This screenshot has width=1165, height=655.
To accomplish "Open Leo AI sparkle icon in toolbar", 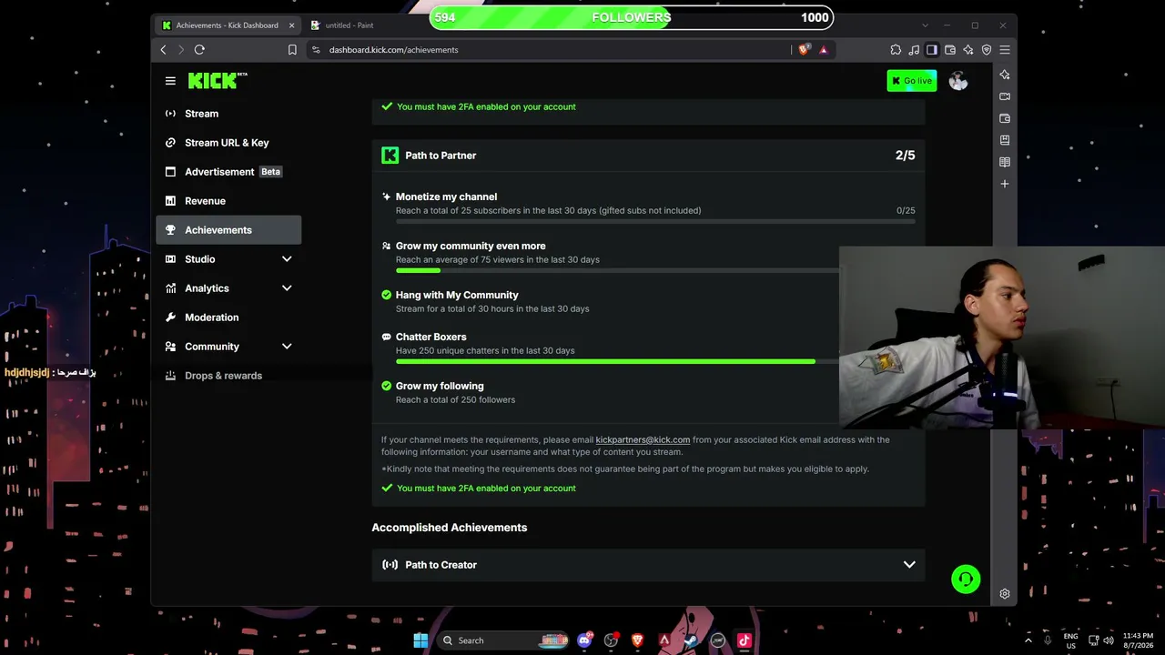I will click(x=968, y=50).
